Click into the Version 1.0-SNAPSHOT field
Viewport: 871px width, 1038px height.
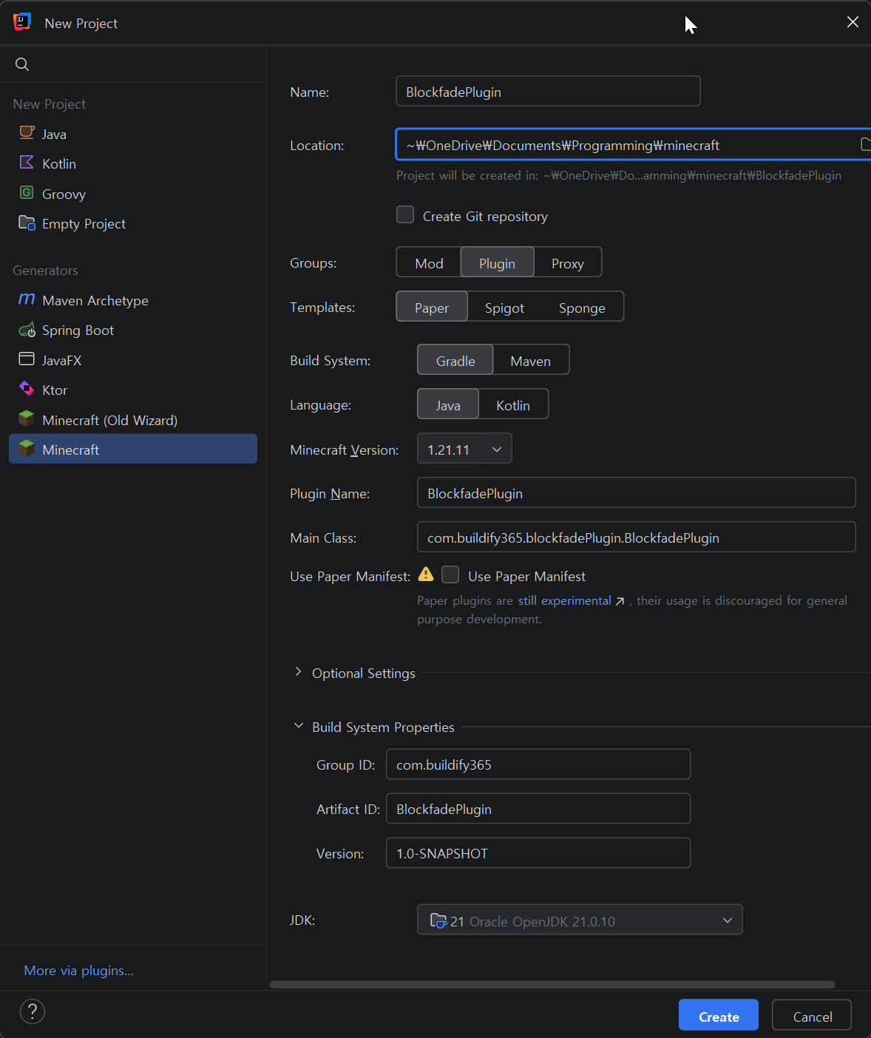[538, 852]
